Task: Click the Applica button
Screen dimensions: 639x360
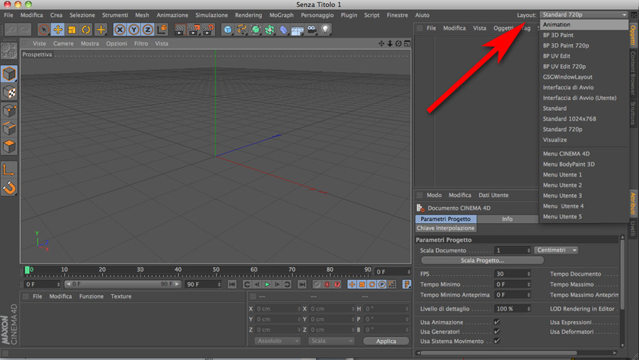Action: click(x=386, y=341)
